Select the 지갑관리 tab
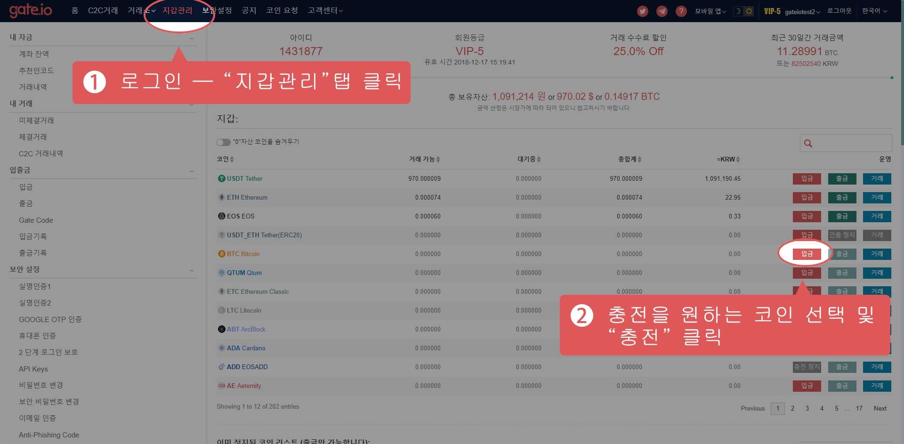The image size is (904, 444). (x=178, y=10)
